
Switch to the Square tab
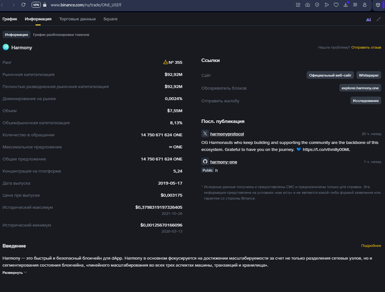coord(110,19)
